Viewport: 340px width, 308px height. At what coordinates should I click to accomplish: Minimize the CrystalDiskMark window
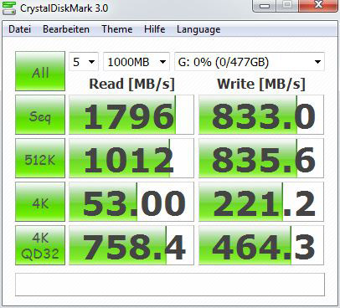pyautogui.click(x=265, y=6)
